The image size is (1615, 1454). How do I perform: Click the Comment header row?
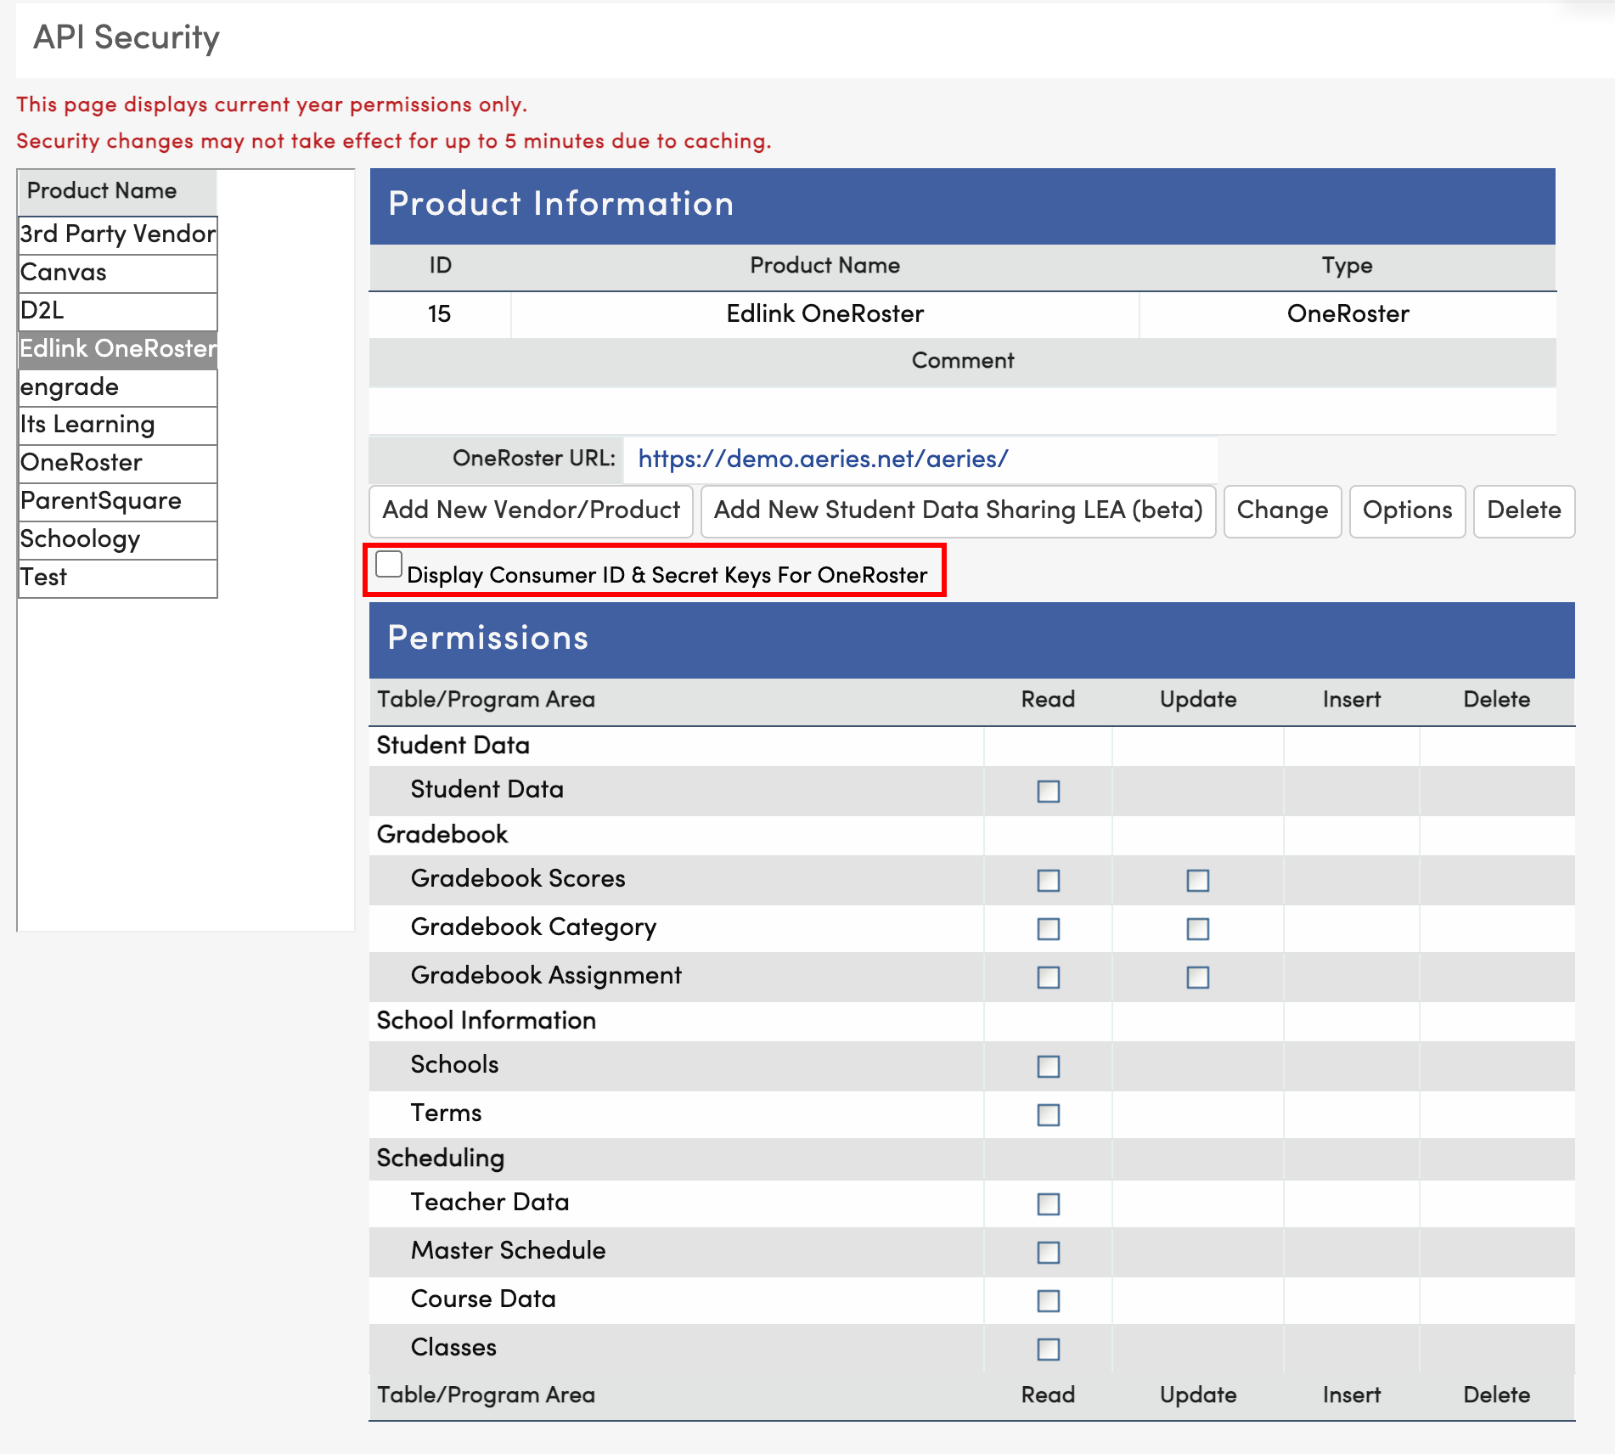click(x=963, y=362)
